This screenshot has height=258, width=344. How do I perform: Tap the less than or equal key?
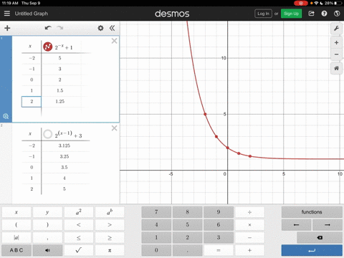click(x=79, y=238)
